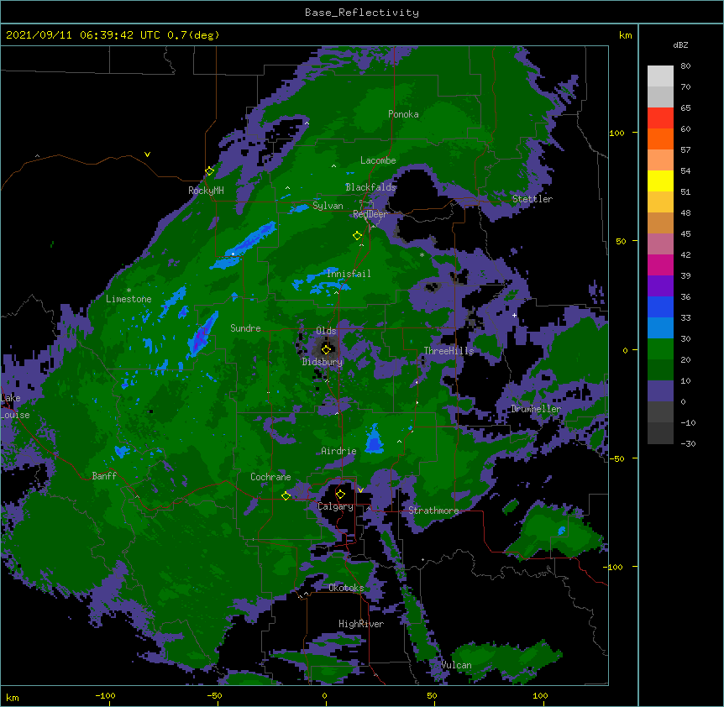The height and width of the screenshot is (707, 724).
Task: Click the 45 value on the dBZ legend
Action: 685,233
